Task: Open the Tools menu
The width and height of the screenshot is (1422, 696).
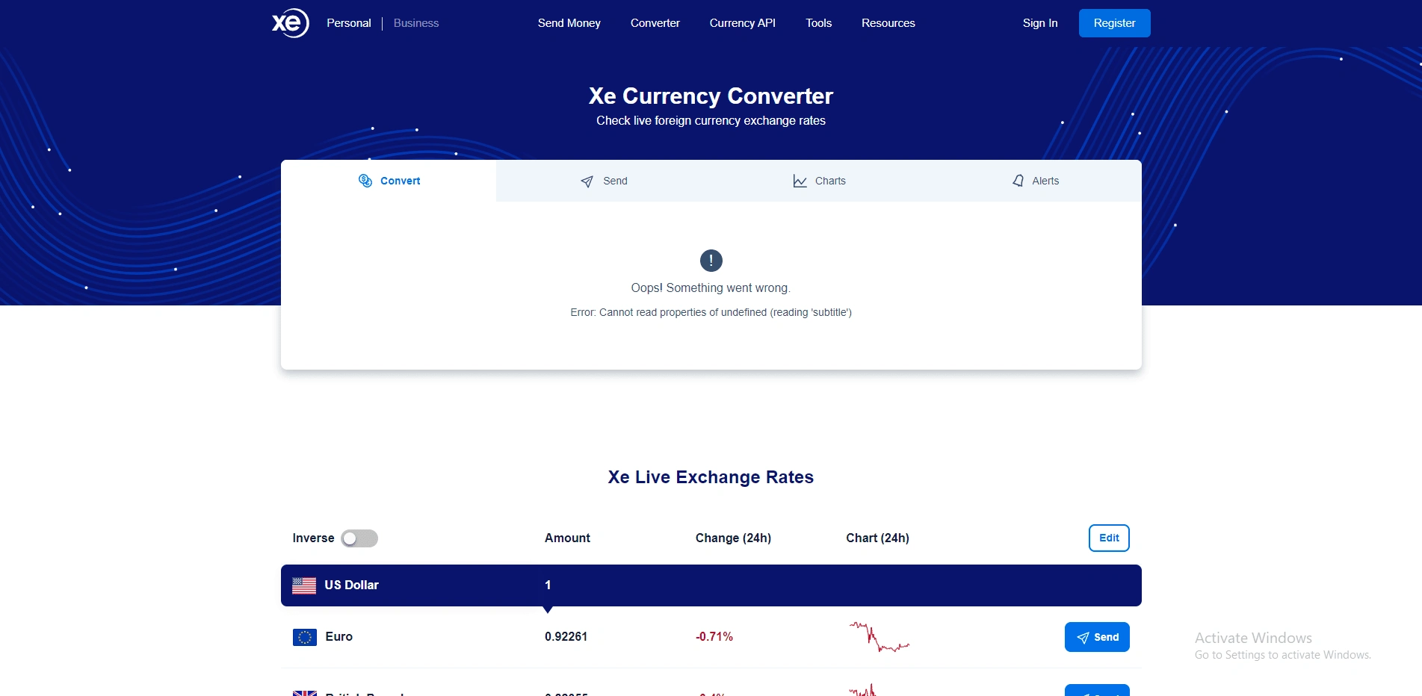Action: coord(818,23)
